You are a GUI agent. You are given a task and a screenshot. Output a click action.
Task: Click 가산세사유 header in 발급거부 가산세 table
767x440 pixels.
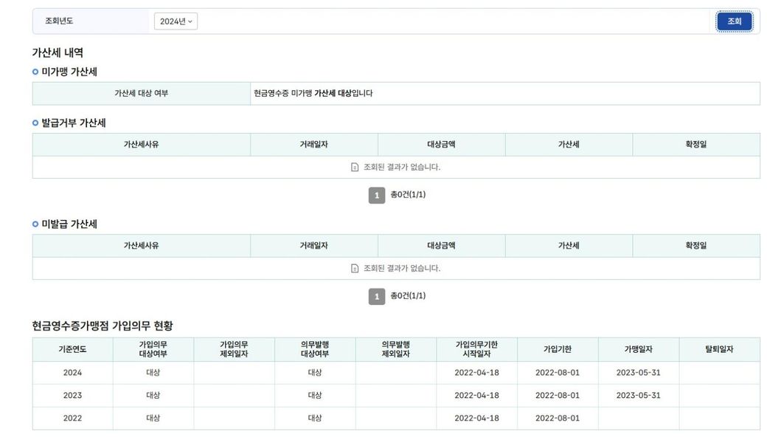pyautogui.click(x=141, y=145)
